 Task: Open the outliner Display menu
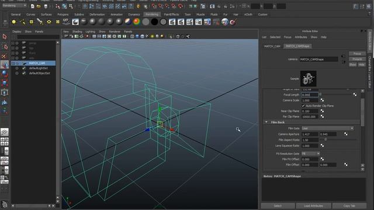point(17,32)
